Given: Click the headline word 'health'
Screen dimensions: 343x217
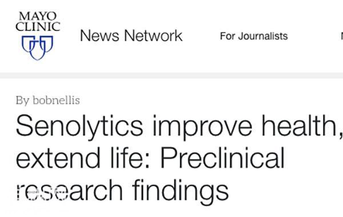Looking at the screenshot, I should point(299,126).
